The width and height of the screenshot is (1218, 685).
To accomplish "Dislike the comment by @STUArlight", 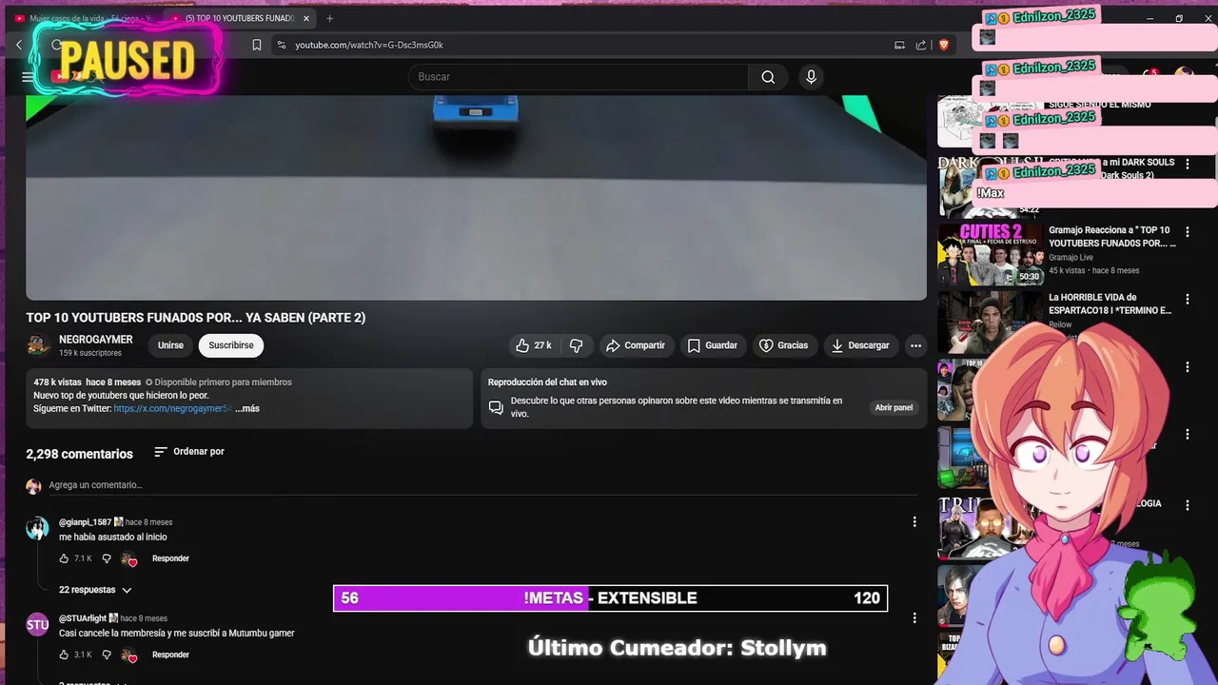I will tap(107, 655).
